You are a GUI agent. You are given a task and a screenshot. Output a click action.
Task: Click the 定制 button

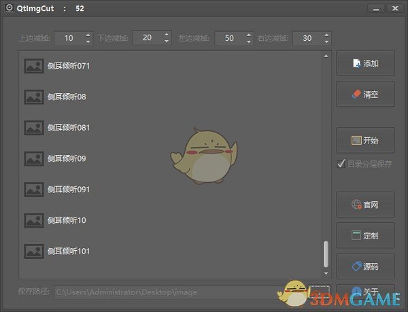click(x=365, y=235)
